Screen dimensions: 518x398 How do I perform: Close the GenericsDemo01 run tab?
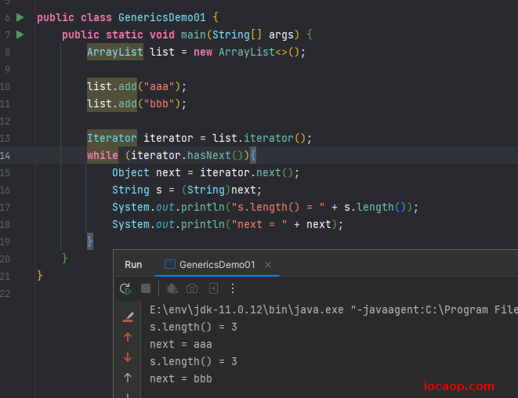(268, 265)
